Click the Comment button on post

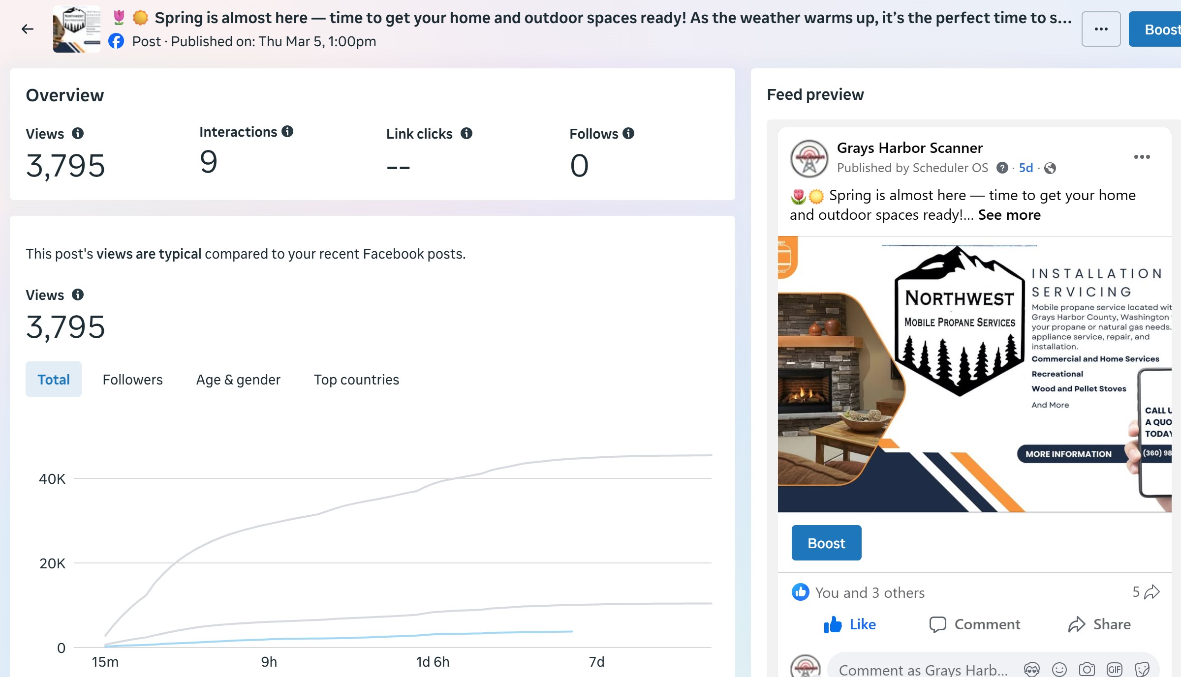(975, 624)
